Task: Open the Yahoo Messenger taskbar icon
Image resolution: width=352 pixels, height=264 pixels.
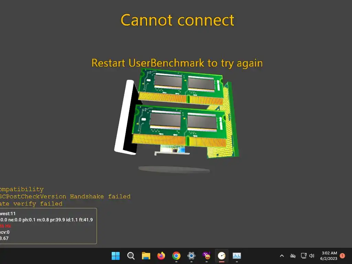Action: (x=207, y=256)
